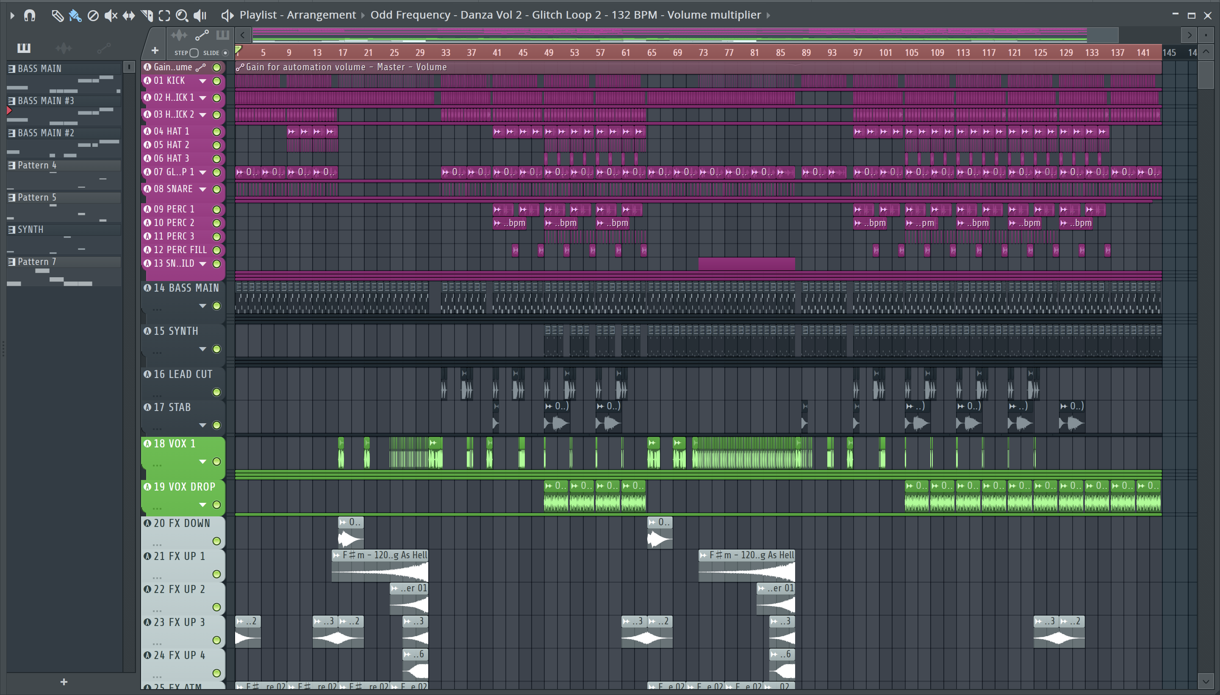Mute track 08 SNARE
The width and height of the screenshot is (1220, 695).
point(217,190)
